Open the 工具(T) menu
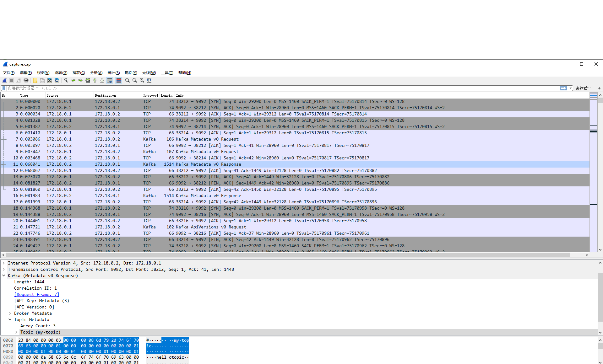 (167, 73)
